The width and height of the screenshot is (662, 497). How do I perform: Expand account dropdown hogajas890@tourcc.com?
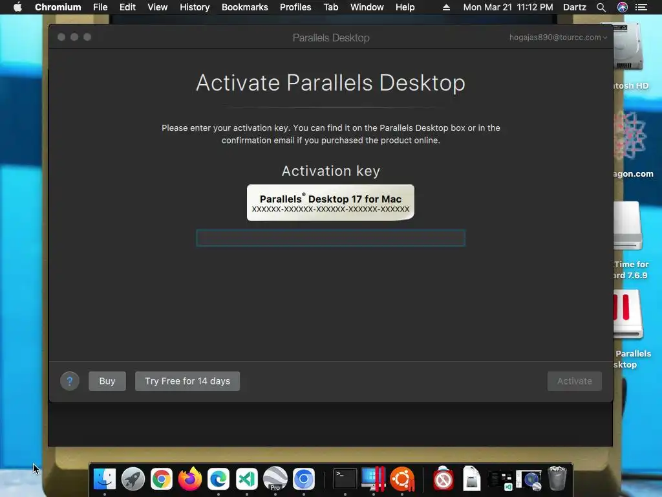(x=558, y=37)
